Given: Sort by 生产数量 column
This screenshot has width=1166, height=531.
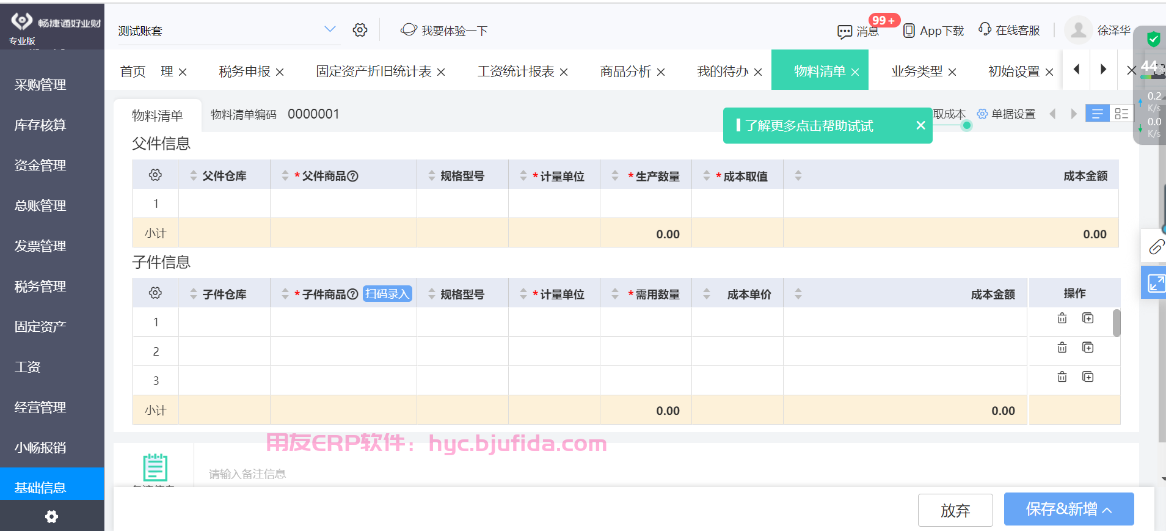Looking at the screenshot, I should click(x=614, y=176).
